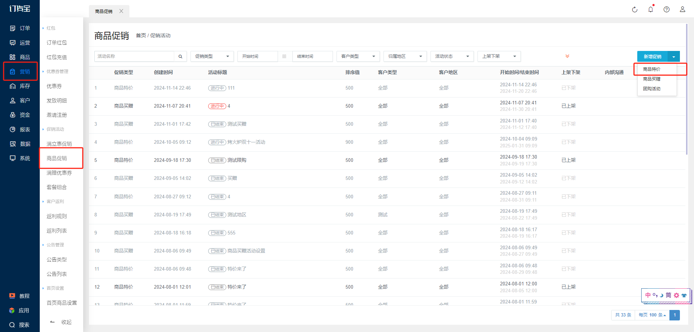Click the input method settings gear icon
The height and width of the screenshot is (332, 694).
pos(676,295)
